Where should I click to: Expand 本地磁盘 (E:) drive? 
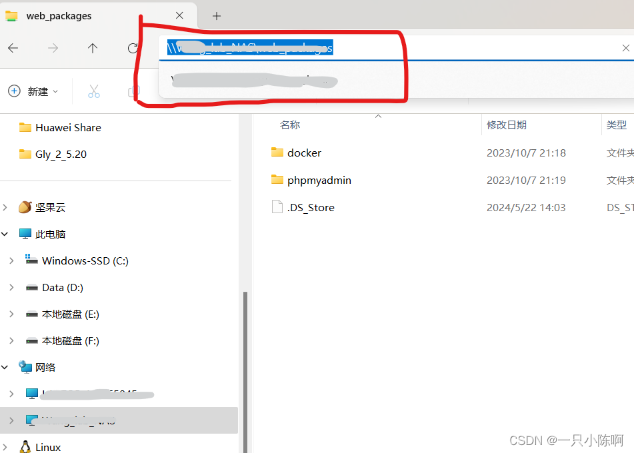click(x=11, y=314)
